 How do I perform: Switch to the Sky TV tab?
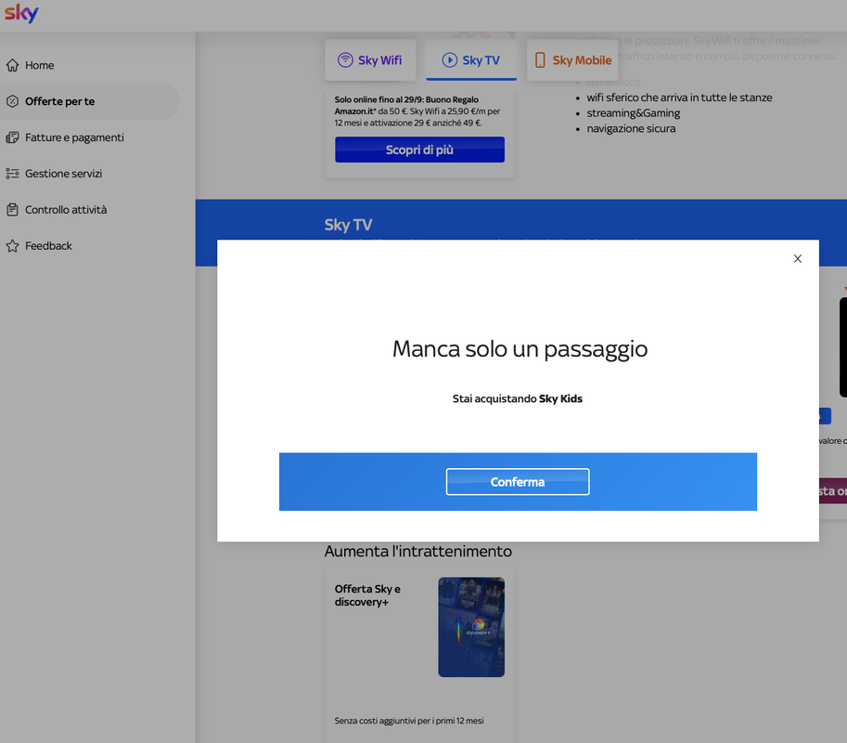(x=471, y=60)
